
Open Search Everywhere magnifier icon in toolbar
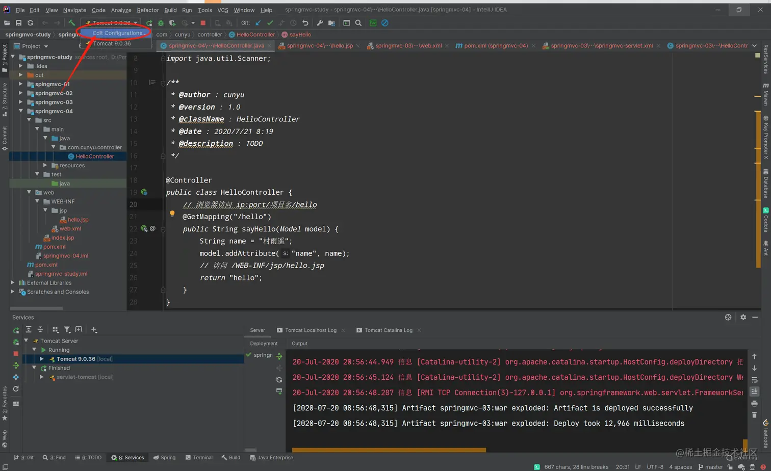coord(358,23)
